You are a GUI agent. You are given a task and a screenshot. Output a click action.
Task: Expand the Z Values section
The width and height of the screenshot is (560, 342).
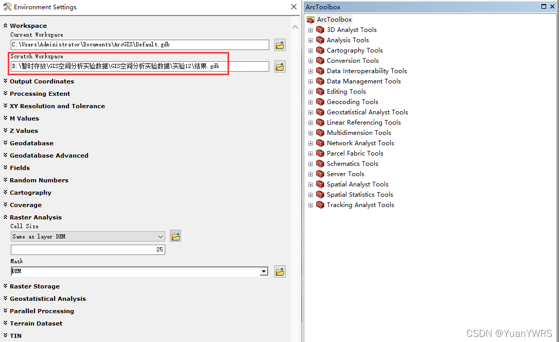click(5, 130)
